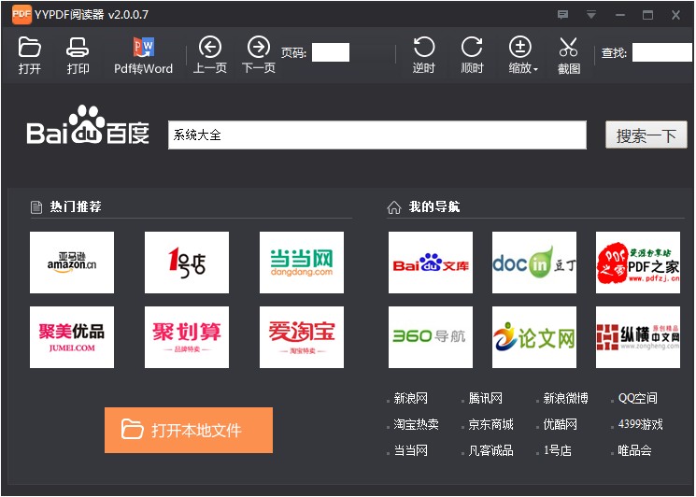Image resolution: width=696 pixels, height=497 pixels.
Task: Open the QQ空间 link
Action: coord(638,399)
